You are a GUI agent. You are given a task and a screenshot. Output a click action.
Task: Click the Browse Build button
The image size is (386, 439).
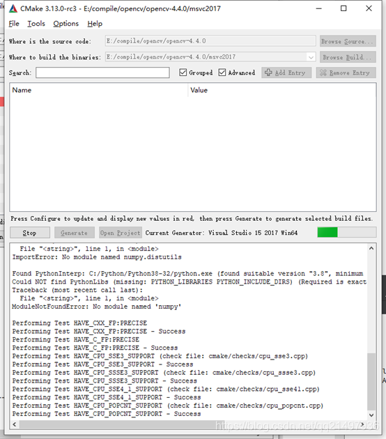(348, 57)
